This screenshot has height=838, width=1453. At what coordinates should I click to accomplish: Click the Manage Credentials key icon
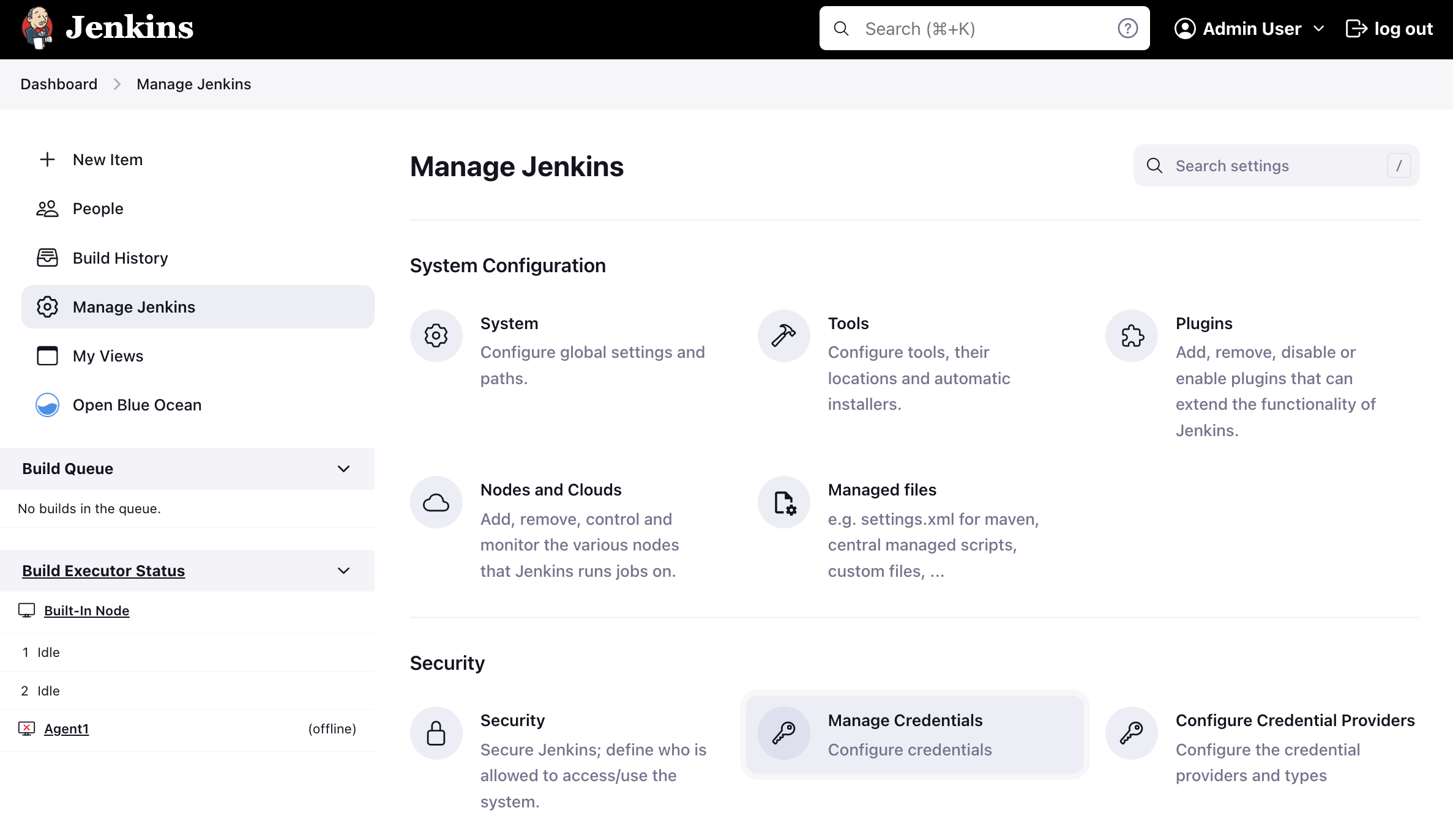click(x=783, y=732)
